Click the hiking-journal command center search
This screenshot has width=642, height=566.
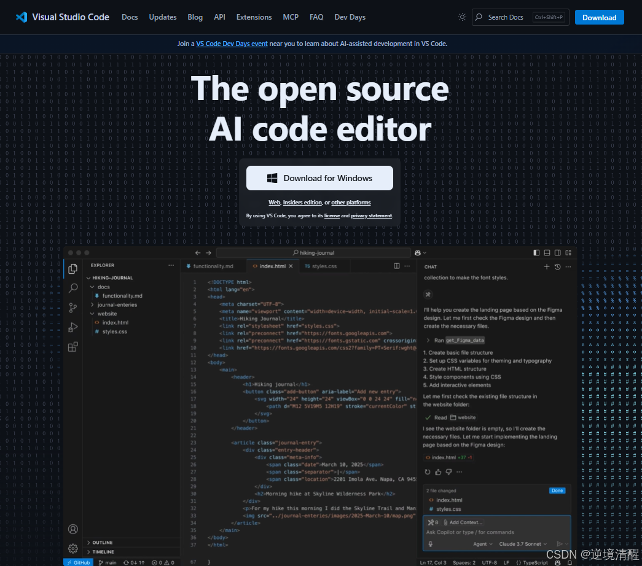(313, 253)
